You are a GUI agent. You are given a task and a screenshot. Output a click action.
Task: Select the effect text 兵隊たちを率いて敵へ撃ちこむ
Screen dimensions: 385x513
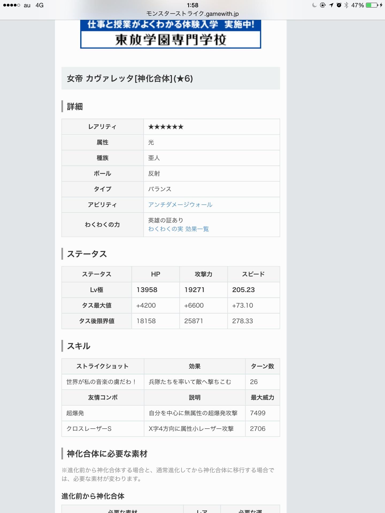click(x=190, y=382)
